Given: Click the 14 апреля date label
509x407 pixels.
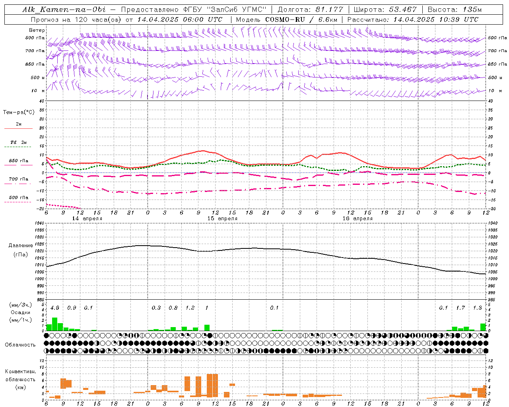Looking at the screenshot, I should 87,219.
